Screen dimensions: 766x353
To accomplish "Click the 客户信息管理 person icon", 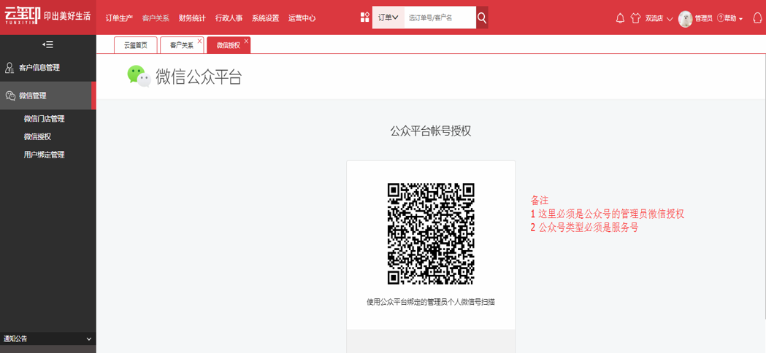I will [9, 68].
